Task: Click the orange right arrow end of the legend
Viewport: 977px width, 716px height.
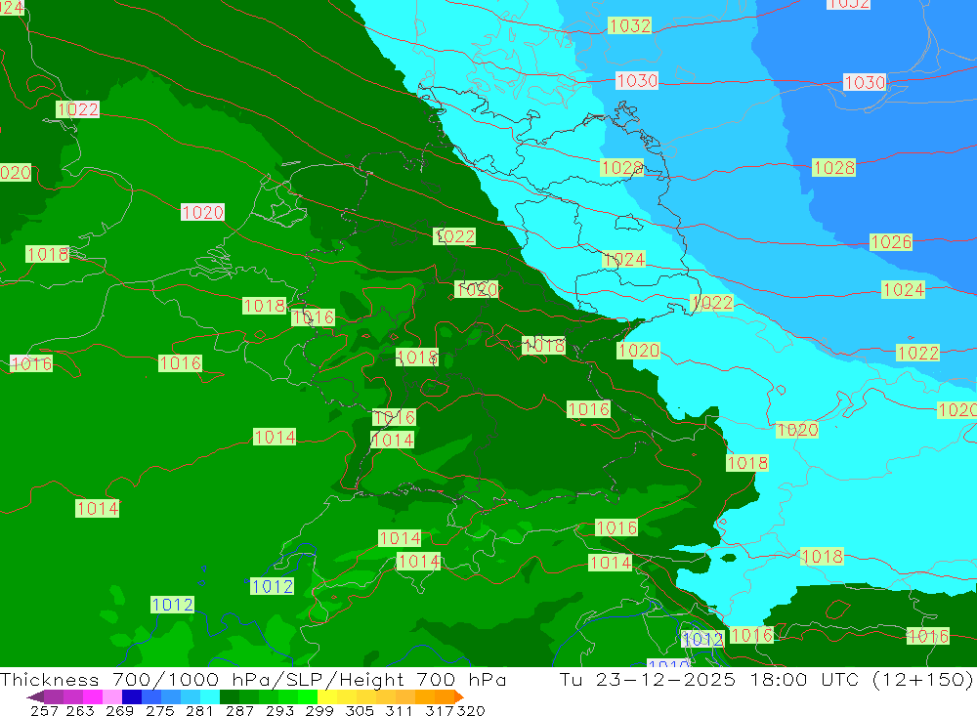Action: tap(459, 696)
